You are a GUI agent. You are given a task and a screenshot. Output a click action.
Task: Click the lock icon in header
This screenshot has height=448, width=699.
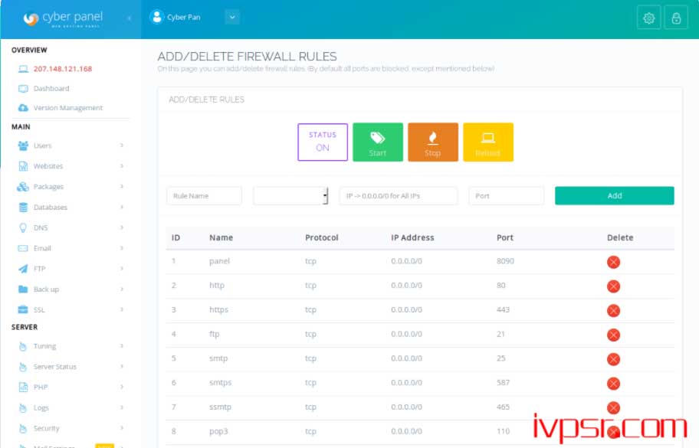(x=676, y=18)
